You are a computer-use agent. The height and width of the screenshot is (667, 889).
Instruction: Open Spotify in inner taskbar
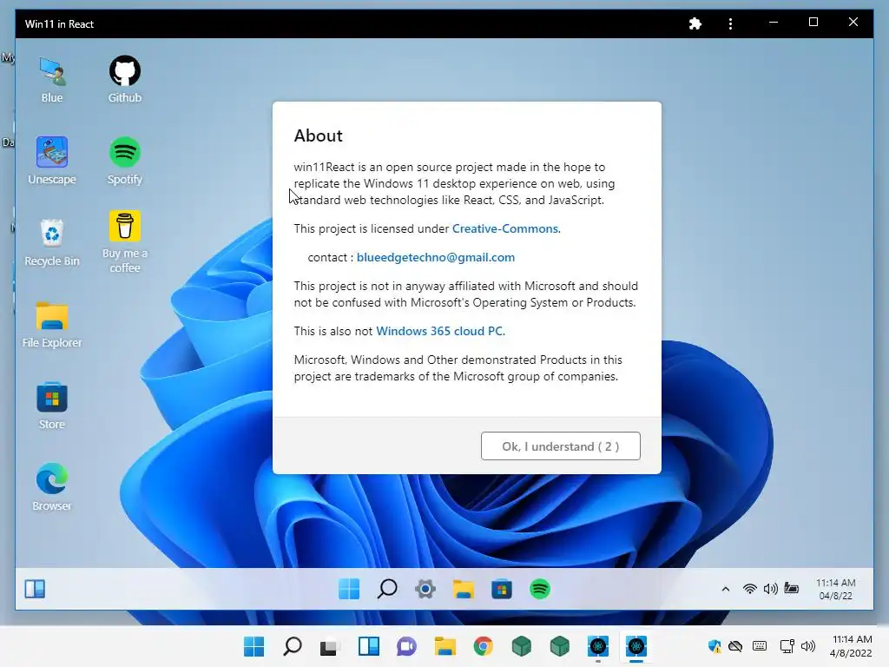540,589
